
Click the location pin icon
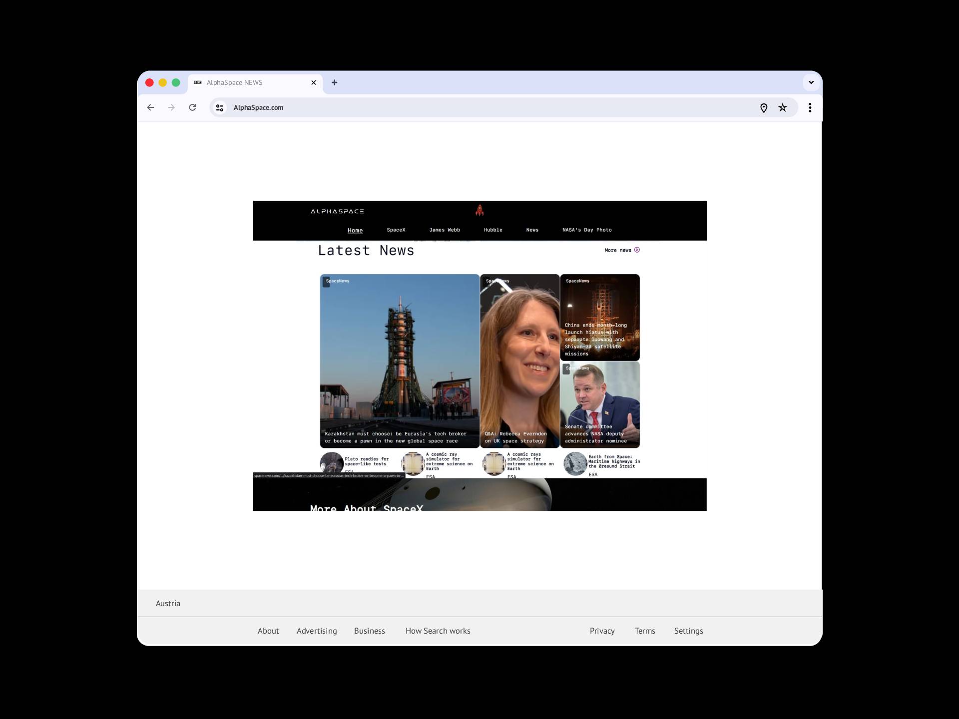[763, 108]
